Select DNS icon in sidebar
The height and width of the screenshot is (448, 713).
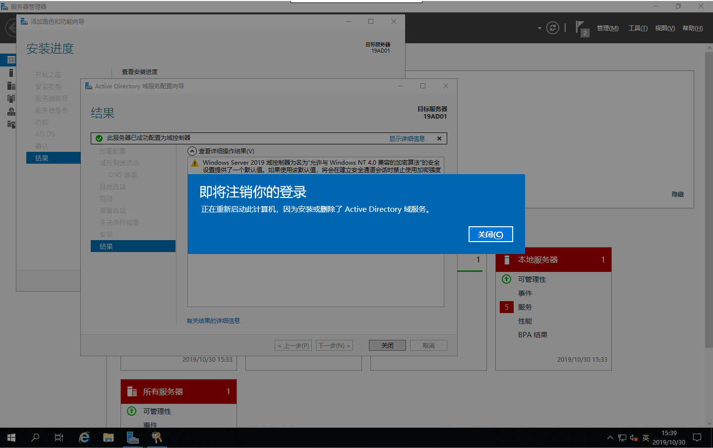click(x=11, y=112)
